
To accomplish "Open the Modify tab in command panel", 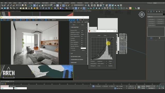I will 151,12.
